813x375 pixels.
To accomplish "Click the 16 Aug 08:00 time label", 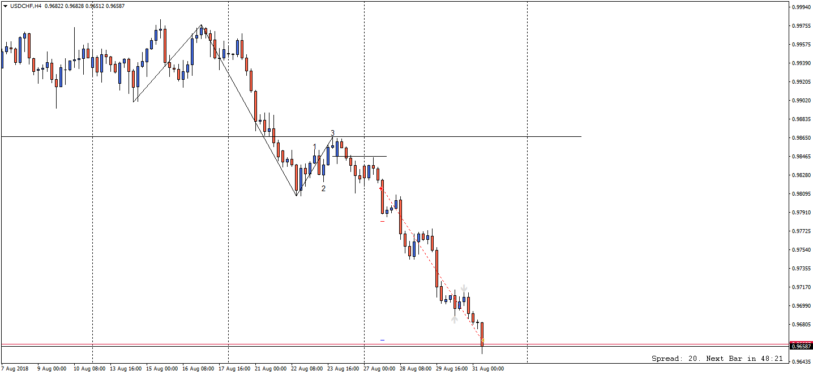I will point(198,368).
